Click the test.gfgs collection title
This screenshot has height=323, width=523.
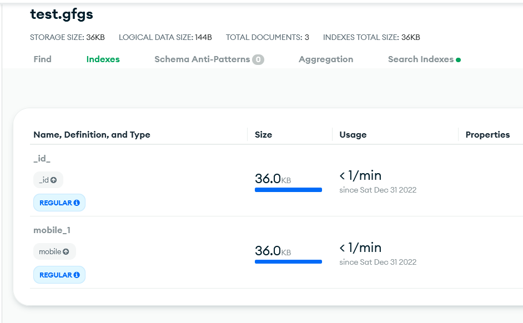pos(62,14)
